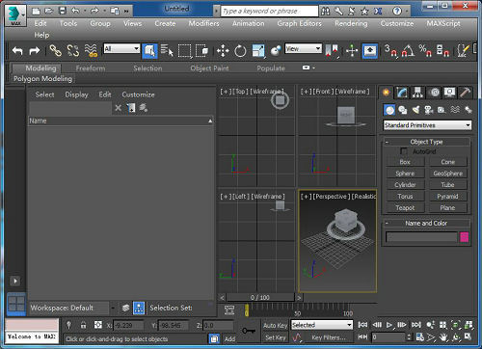Toggle Angle Snap
Image resolution: width=482 pixels, height=349 pixels.
pyautogui.click(x=409, y=51)
